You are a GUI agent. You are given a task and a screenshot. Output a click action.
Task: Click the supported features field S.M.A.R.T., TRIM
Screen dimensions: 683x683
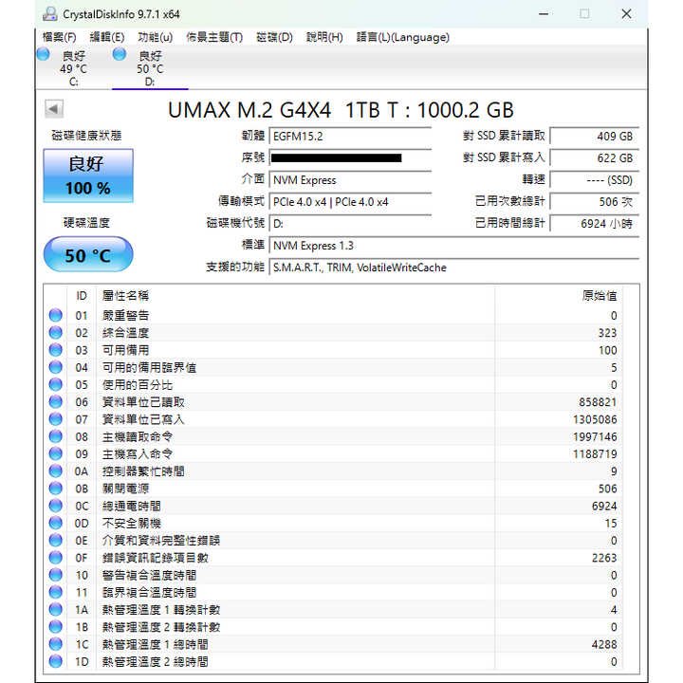coord(453,268)
